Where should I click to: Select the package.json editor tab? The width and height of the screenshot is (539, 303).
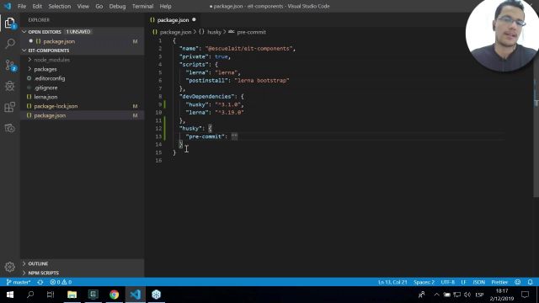click(x=173, y=20)
